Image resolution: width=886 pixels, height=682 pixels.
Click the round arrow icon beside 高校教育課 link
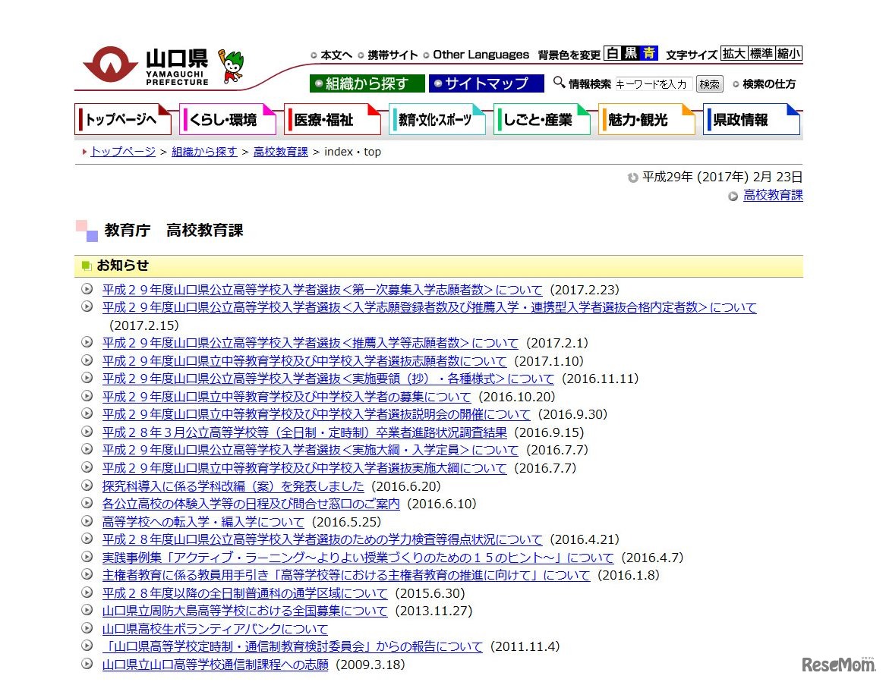(733, 196)
